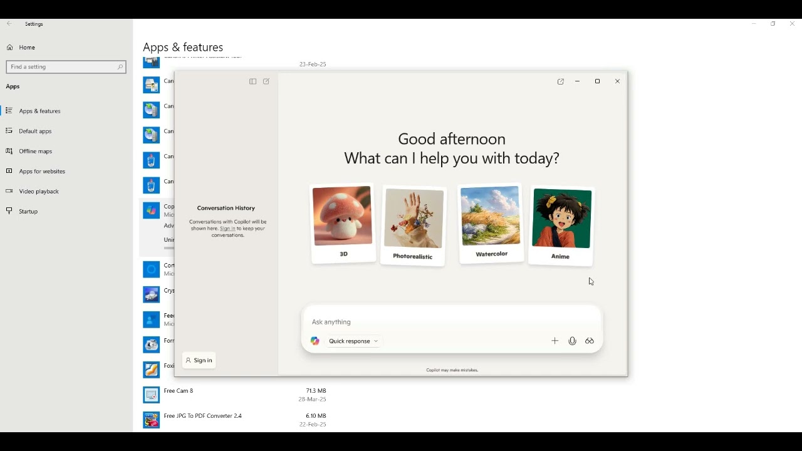Screen dimensions: 802x451
Task: Click Sign in link under Conversation History
Action: point(227,229)
